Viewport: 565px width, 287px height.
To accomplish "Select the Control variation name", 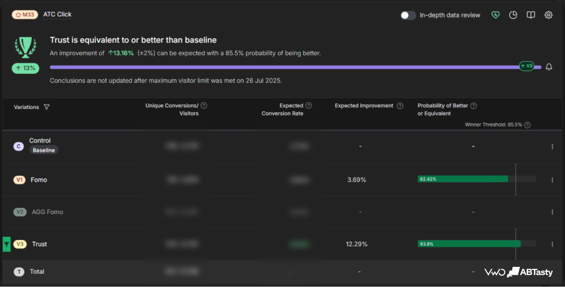I will tap(40, 141).
